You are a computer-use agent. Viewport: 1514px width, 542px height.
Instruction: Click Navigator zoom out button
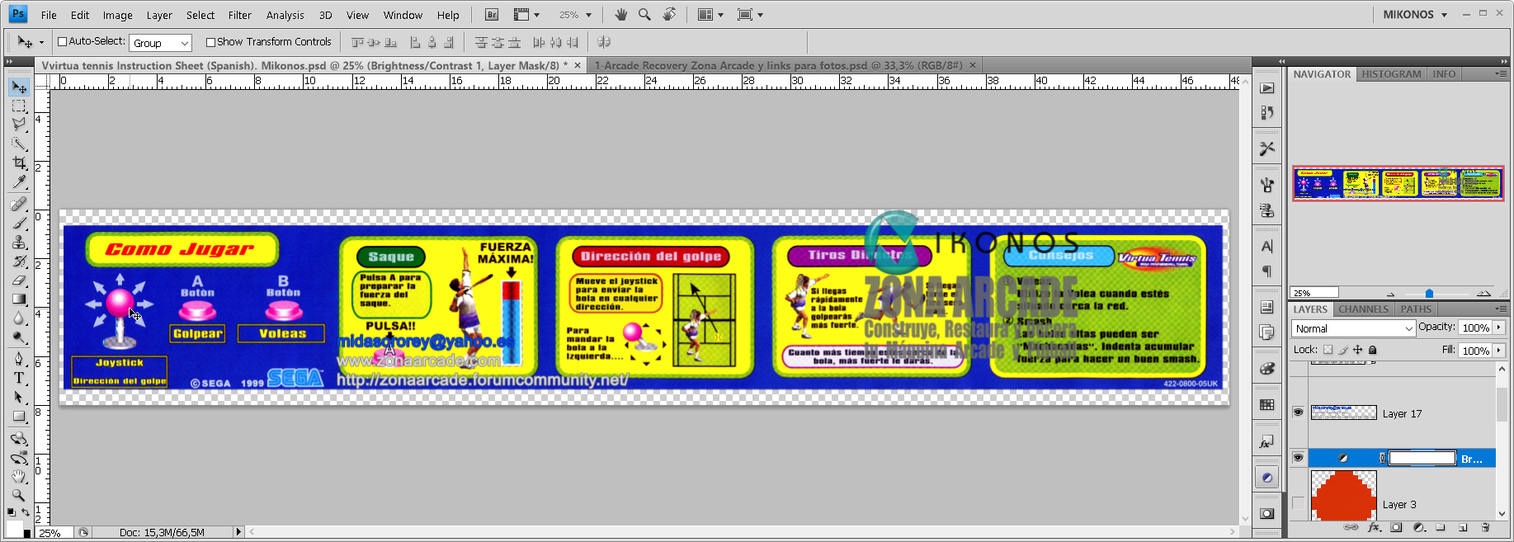coord(1390,294)
